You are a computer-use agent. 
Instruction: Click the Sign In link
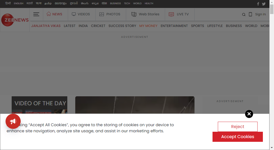(x=260, y=14)
